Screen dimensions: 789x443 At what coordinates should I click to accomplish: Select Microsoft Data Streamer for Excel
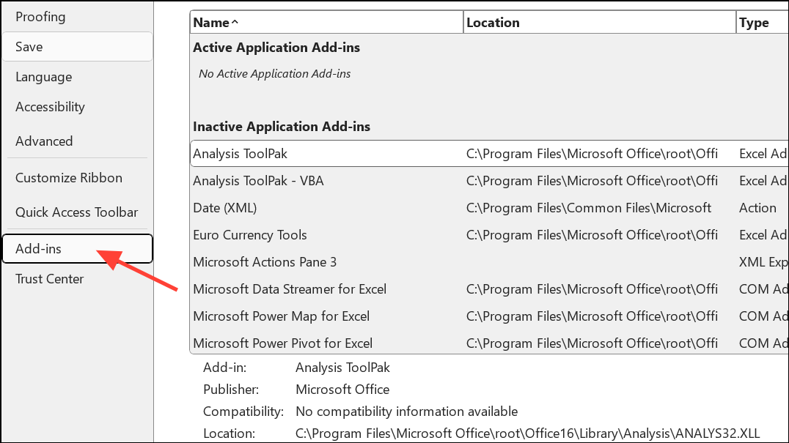coord(289,288)
